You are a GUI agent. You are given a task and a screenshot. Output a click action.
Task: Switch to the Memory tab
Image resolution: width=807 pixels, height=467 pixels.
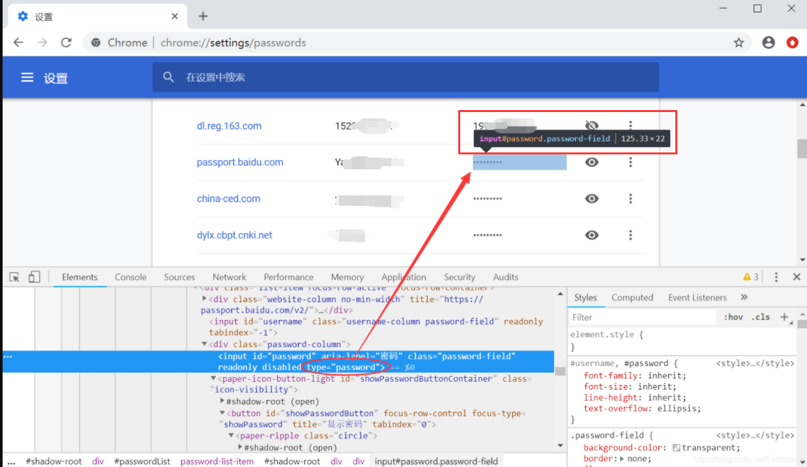click(347, 277)
